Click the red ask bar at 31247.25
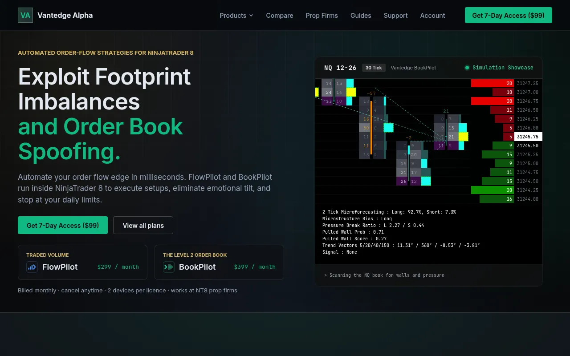Viewport: 570px width, 356px height. click(493, 83)
